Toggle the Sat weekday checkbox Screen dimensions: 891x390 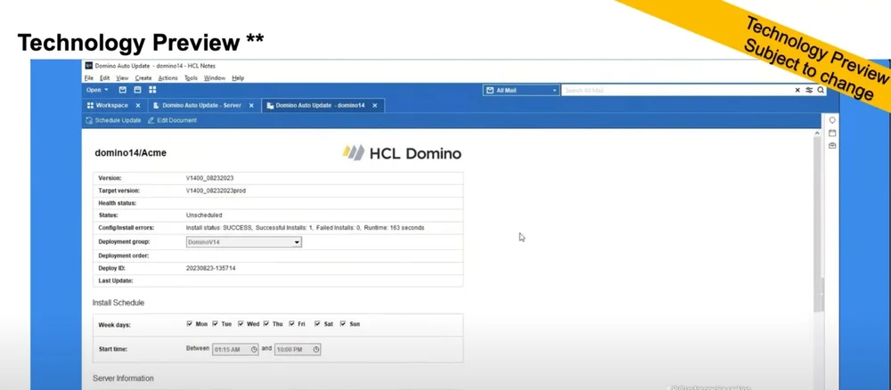[317, 323]
